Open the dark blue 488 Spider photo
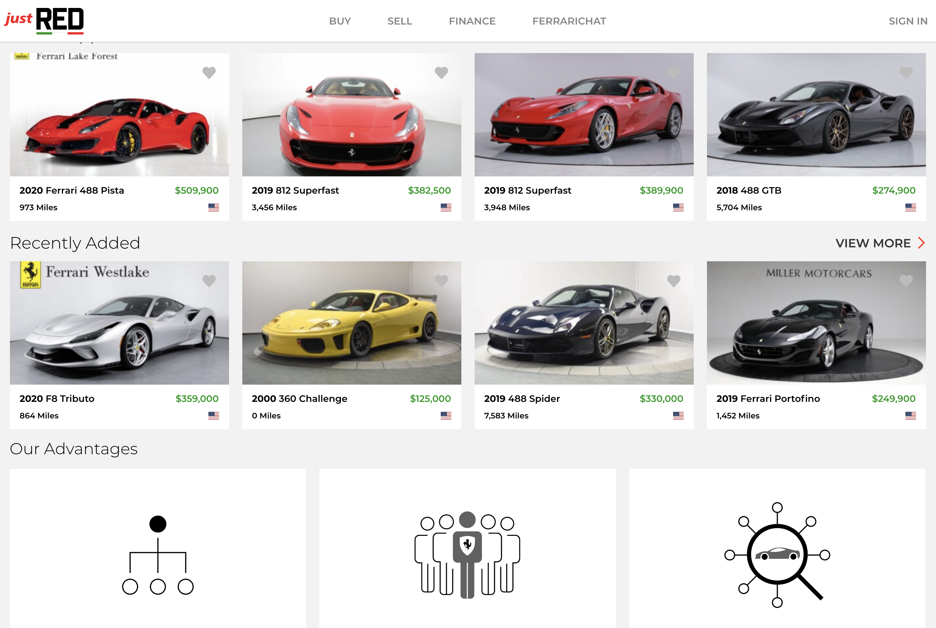This screenshot has width=936, height=628. (584, 323)
